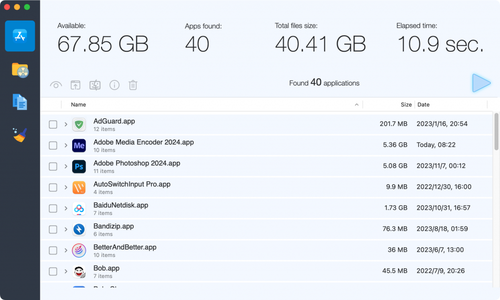Expand the AdGuard.app item list
This screenshot has height=300, width=500.
[x=65, y=124]
